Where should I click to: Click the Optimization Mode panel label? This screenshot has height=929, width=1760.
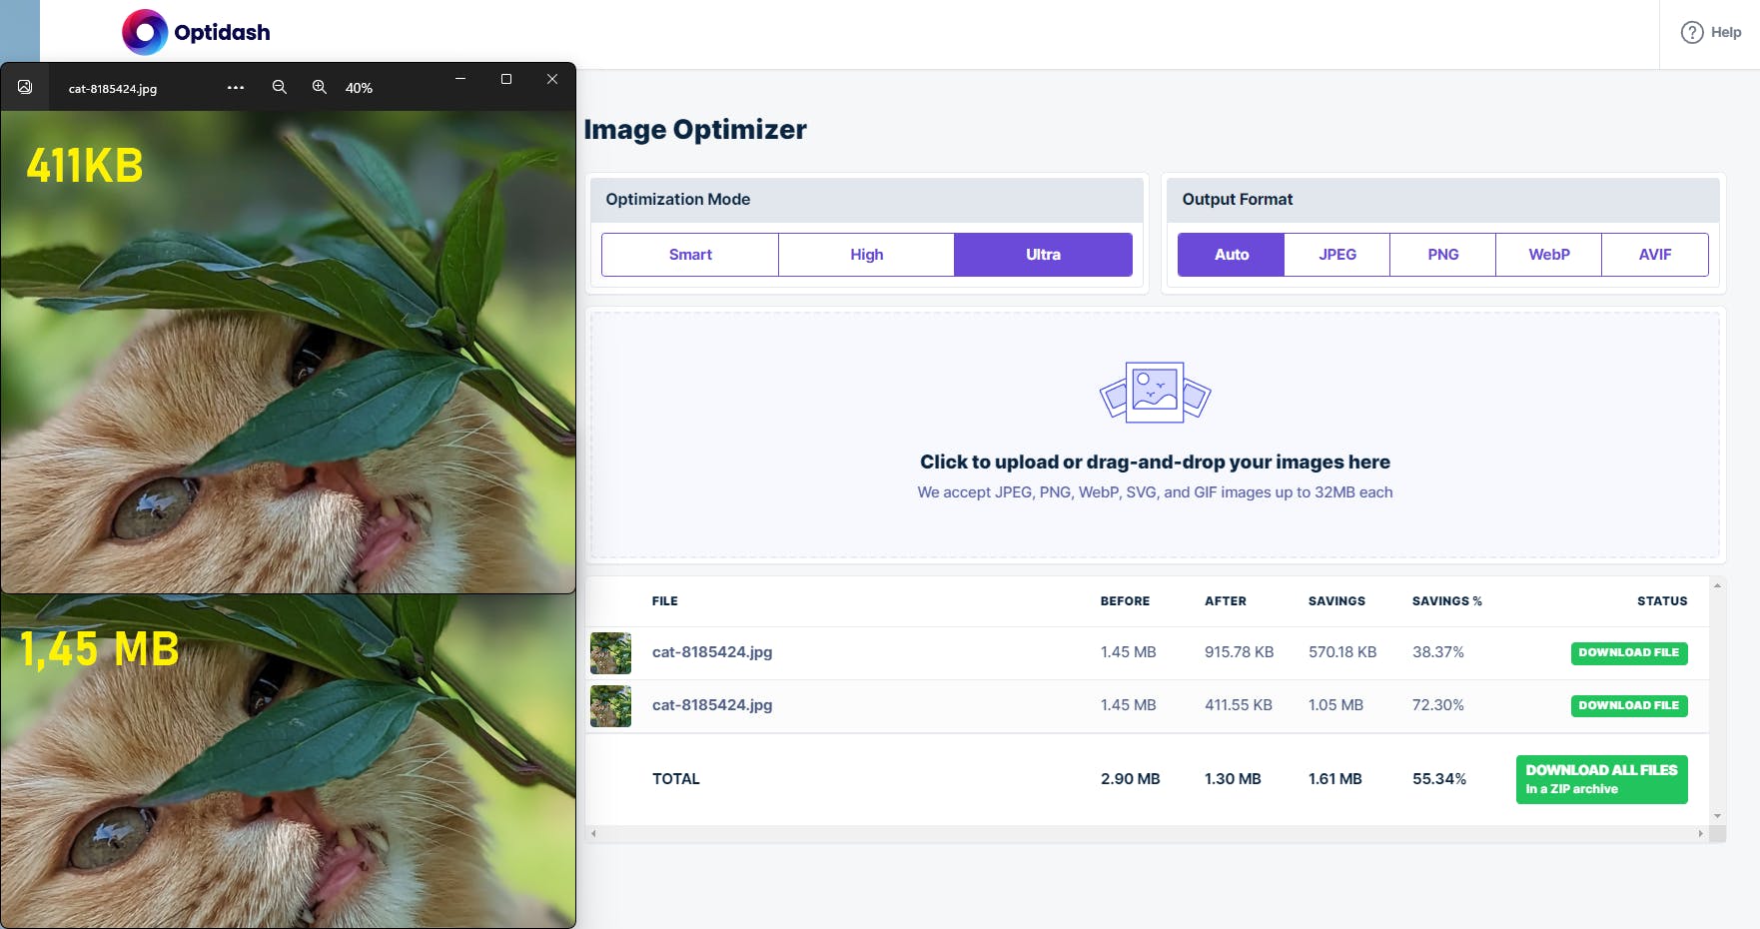tap(678, 200)
